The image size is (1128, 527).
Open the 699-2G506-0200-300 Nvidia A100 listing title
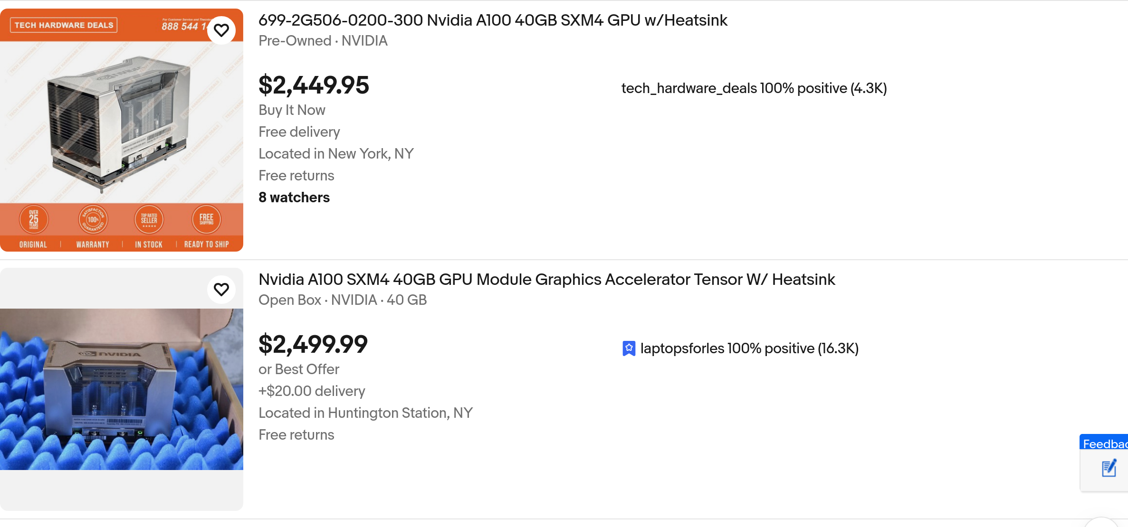click(493, 20)
